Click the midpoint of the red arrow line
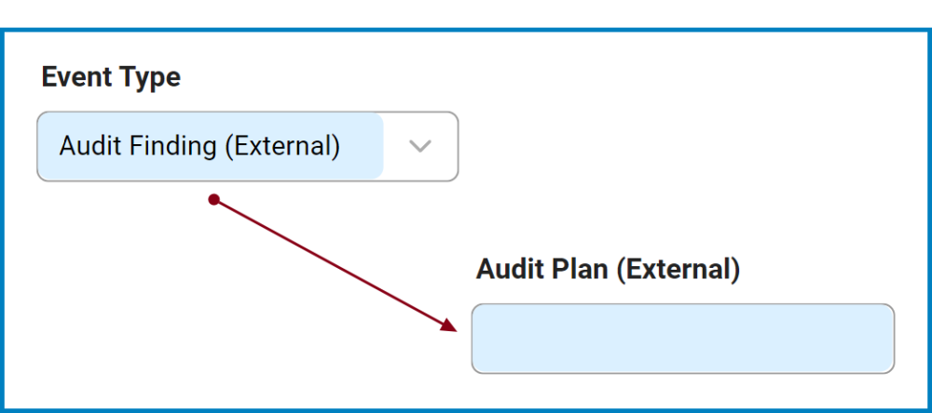Screen dimensions: 932x413 [x=335, y=263]
